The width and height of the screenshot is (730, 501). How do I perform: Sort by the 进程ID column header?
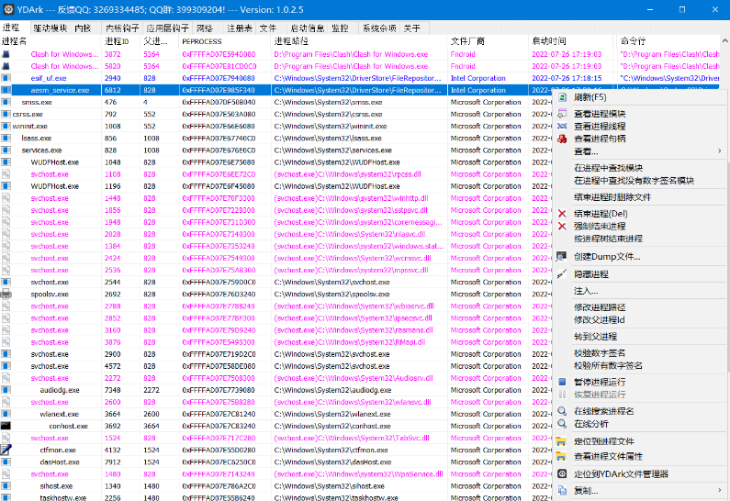click(x=118, y=41)
